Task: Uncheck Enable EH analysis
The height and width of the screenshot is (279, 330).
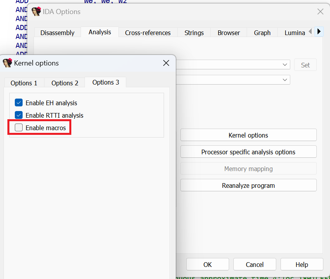Action: pyautogui.click(x=19, y=103)
